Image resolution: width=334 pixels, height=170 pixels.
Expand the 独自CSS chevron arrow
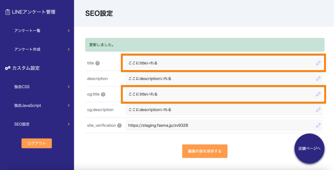coord(68,87)
